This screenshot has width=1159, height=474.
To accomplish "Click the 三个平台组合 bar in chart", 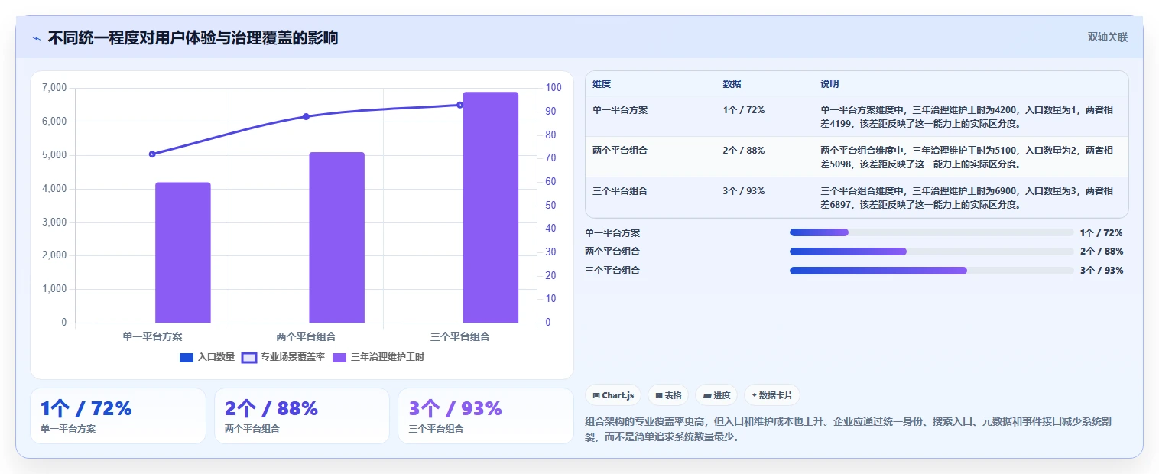I will coord(491,207).
